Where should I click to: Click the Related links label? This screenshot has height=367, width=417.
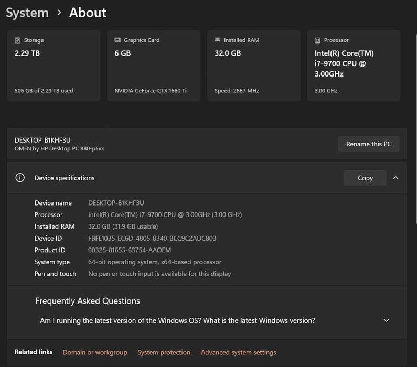coord(34,352)
